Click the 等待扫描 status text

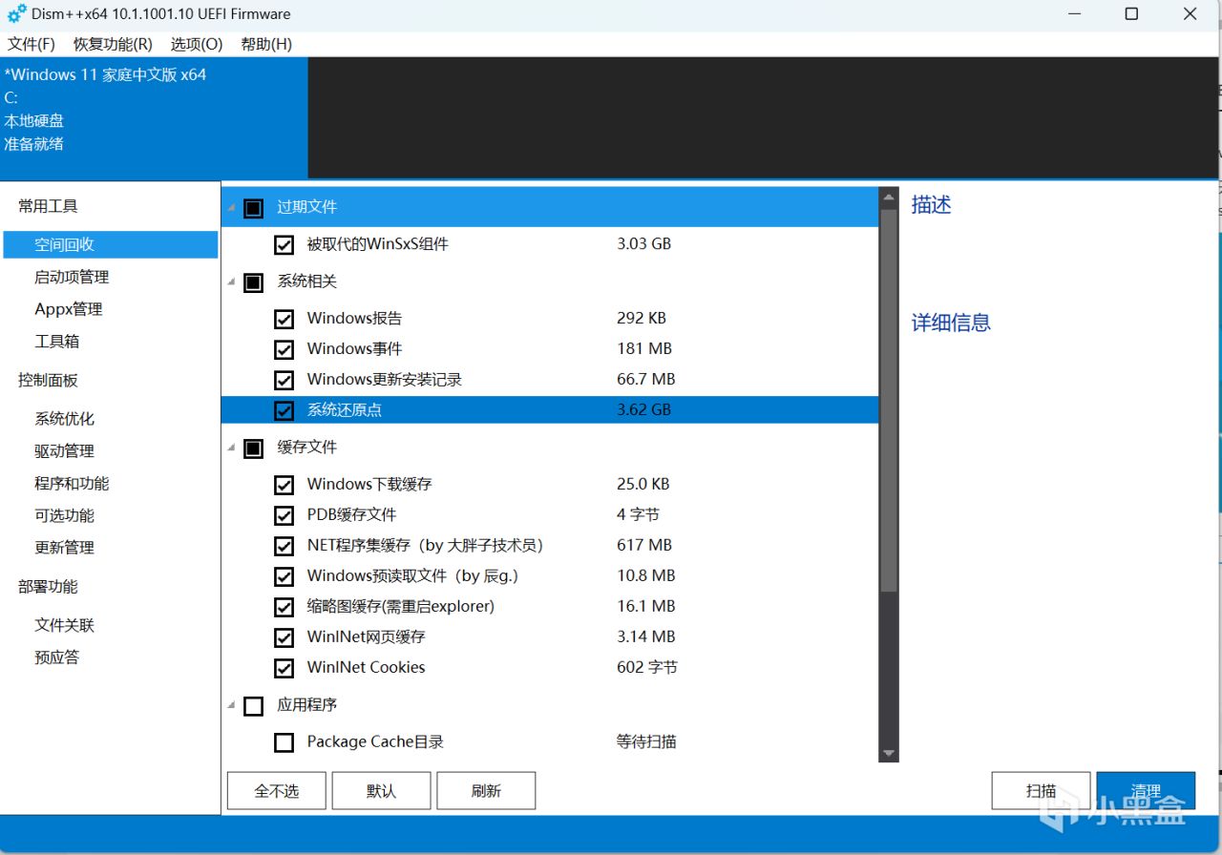point(646,741)
